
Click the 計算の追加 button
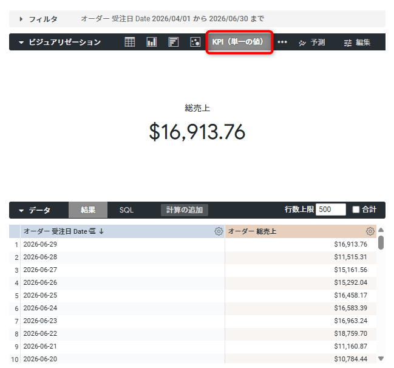click(185, 210)
